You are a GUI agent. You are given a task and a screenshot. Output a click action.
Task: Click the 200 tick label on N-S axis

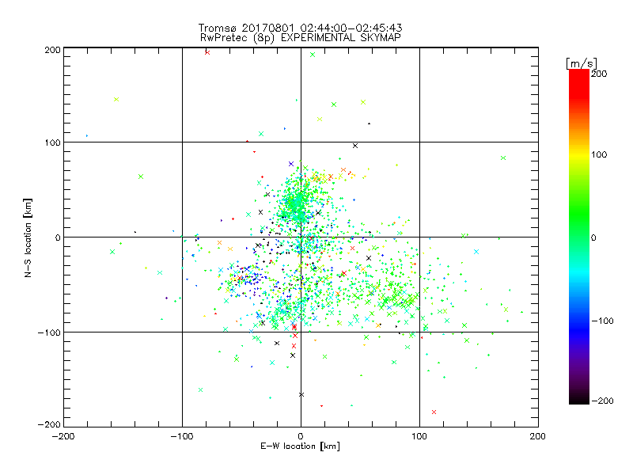[52, 50]
